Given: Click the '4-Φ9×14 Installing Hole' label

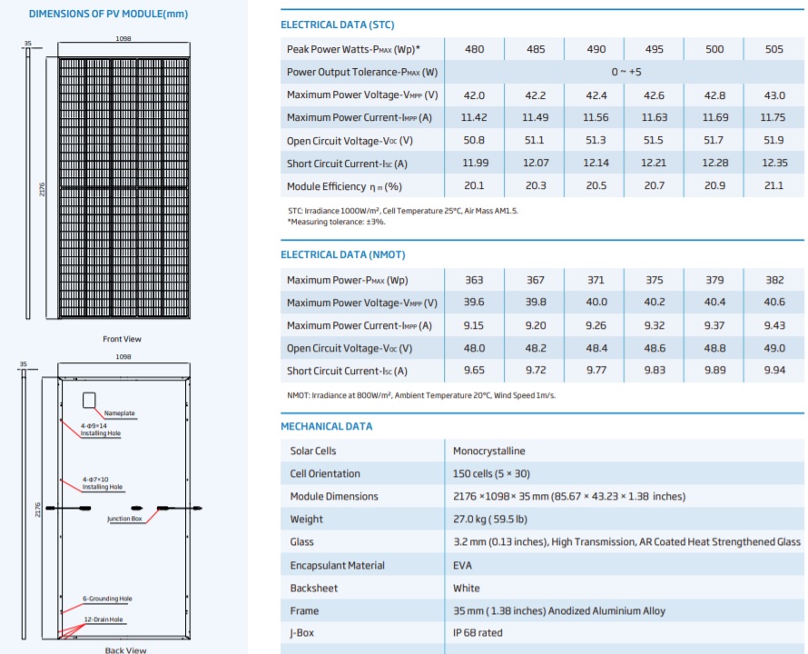Looking at the screenshot, I should tap(101, 430).
